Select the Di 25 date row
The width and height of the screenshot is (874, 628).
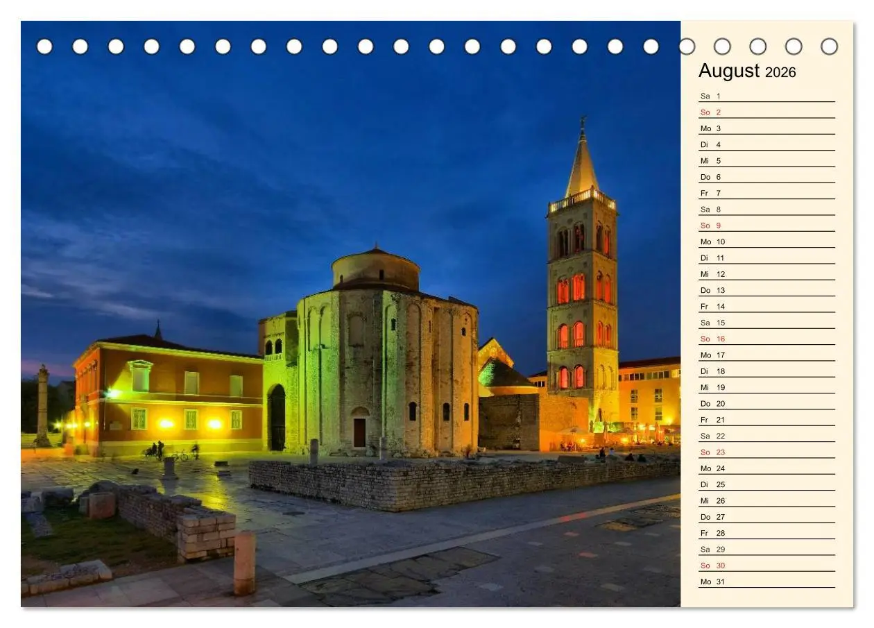766,484
